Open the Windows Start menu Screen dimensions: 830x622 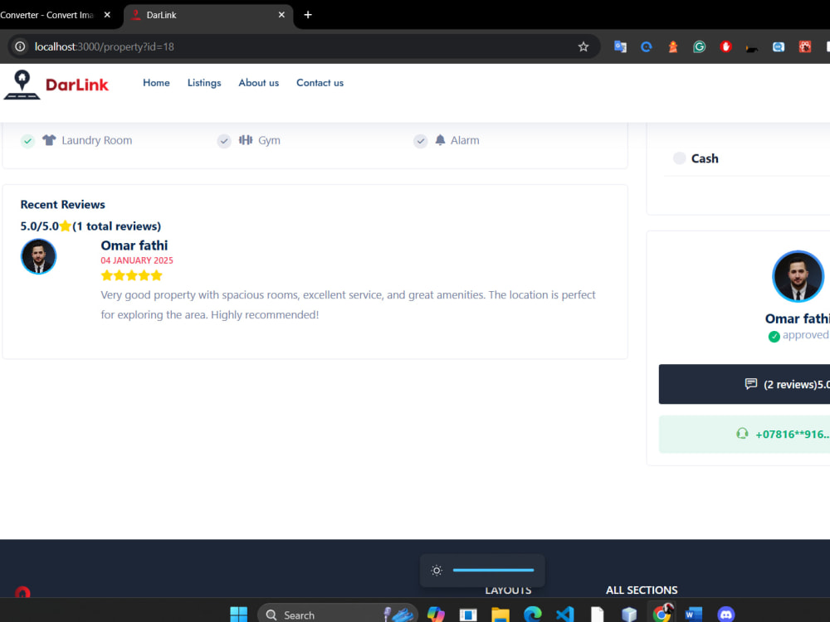(239, 614)
